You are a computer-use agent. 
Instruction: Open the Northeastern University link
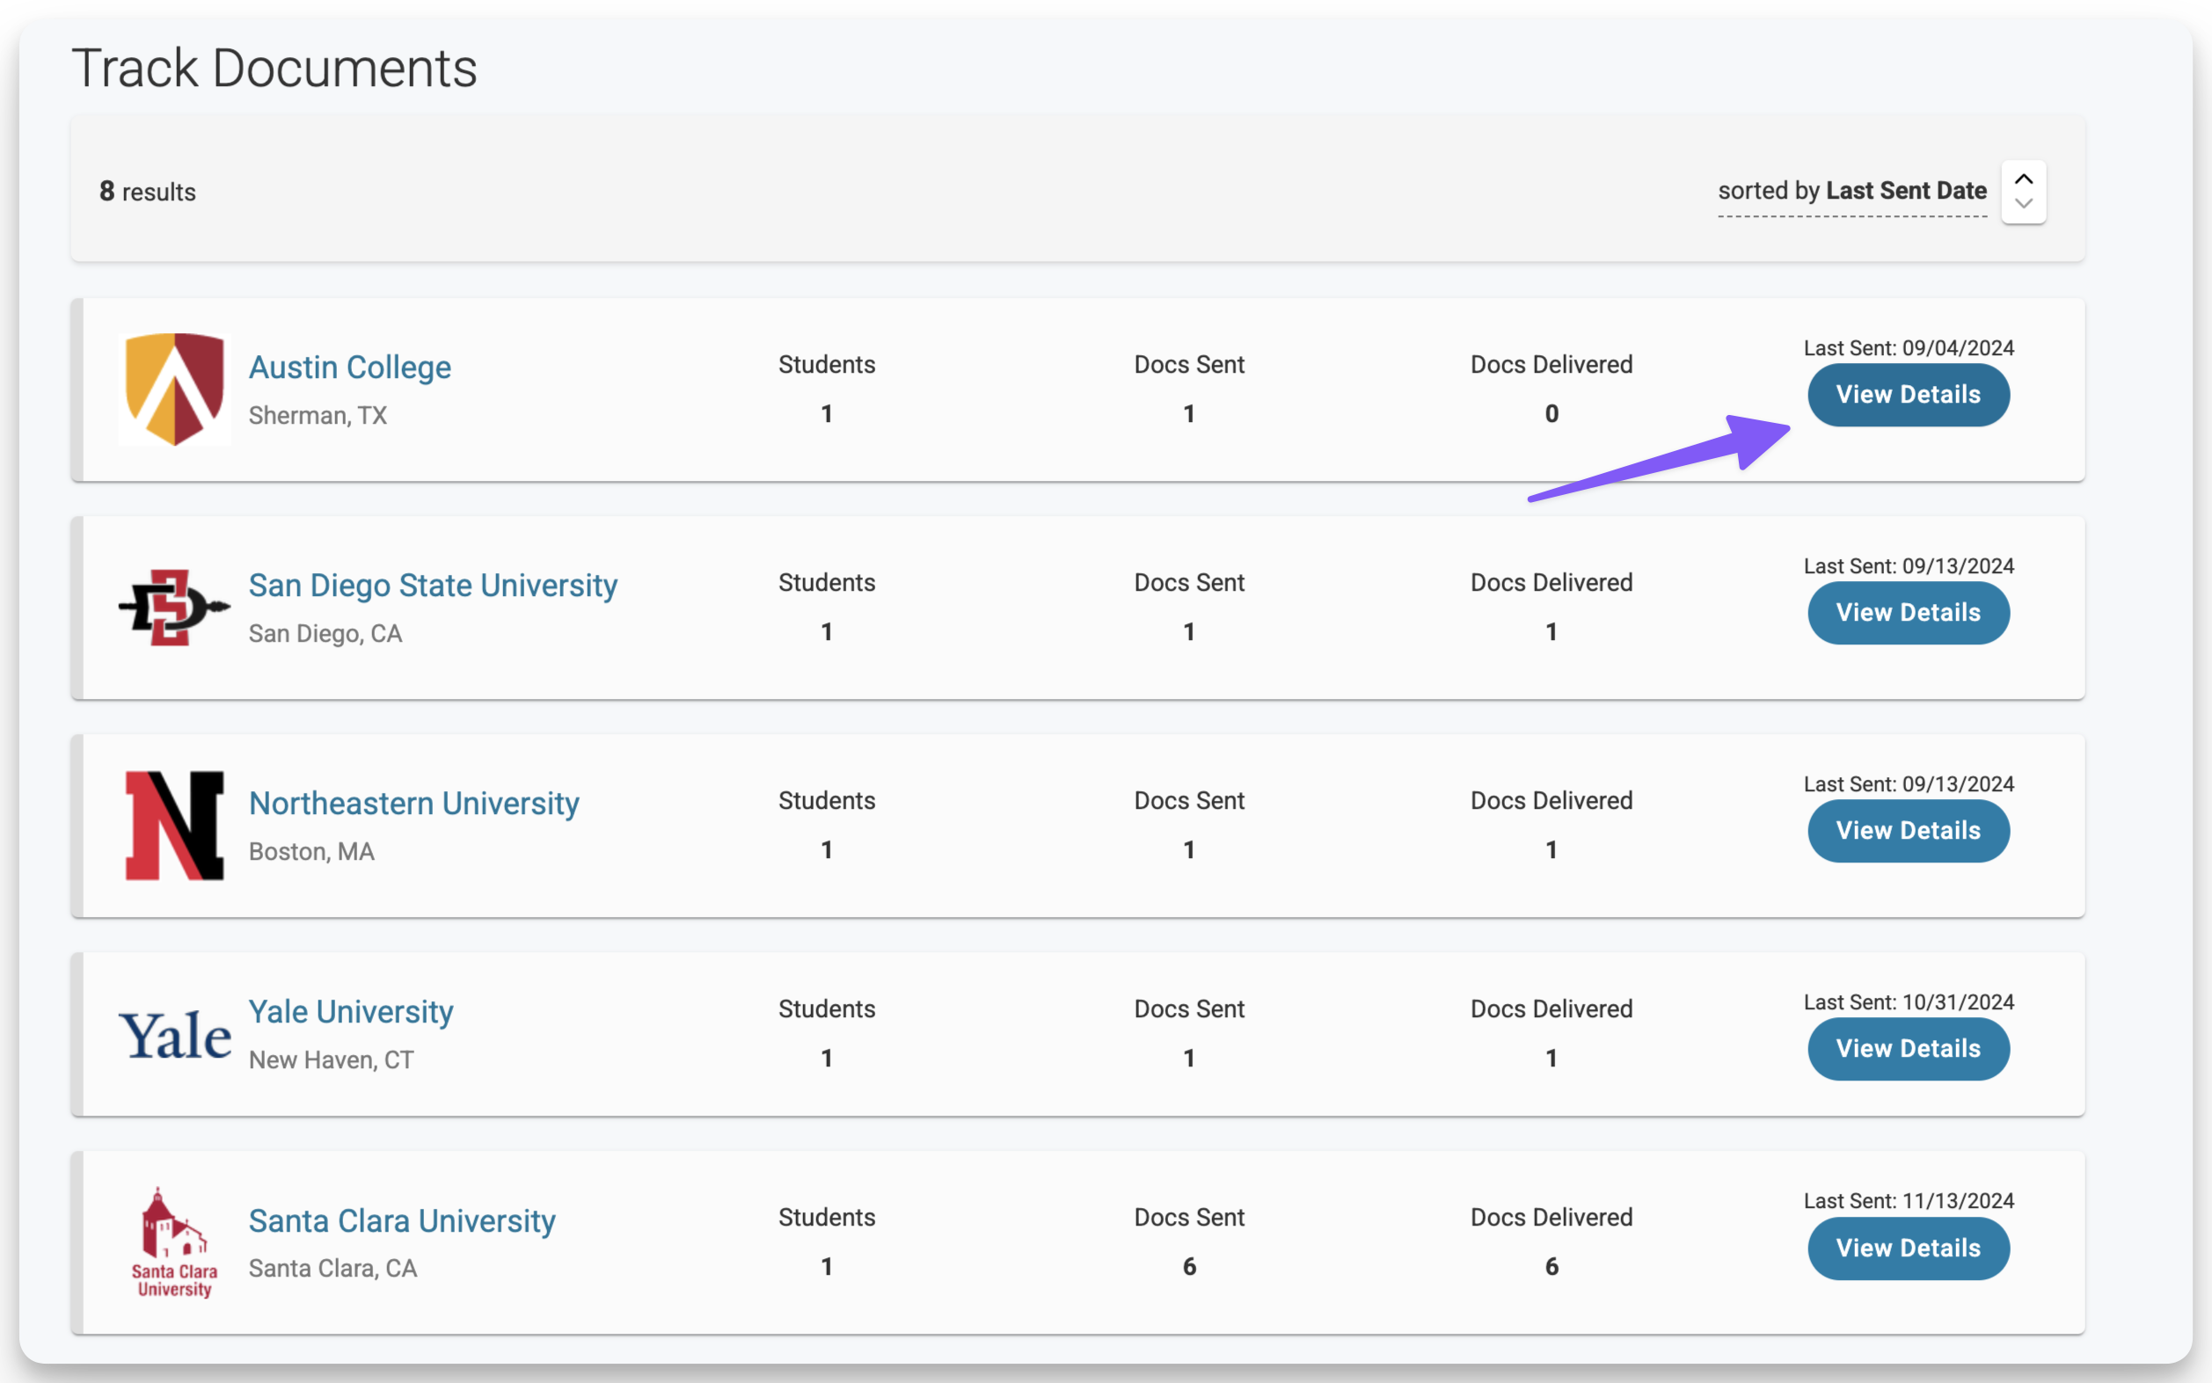click(413, 803)
